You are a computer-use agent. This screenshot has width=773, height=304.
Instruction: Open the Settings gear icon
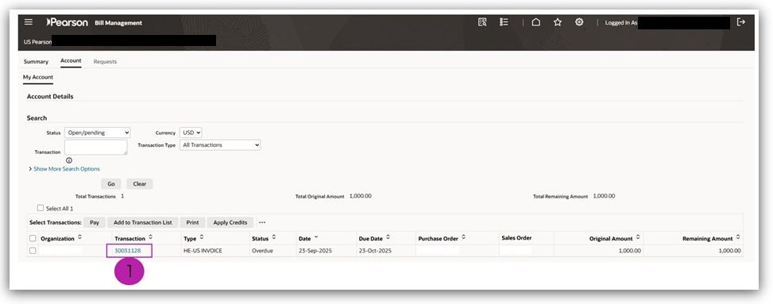click(x=579, y=22)
